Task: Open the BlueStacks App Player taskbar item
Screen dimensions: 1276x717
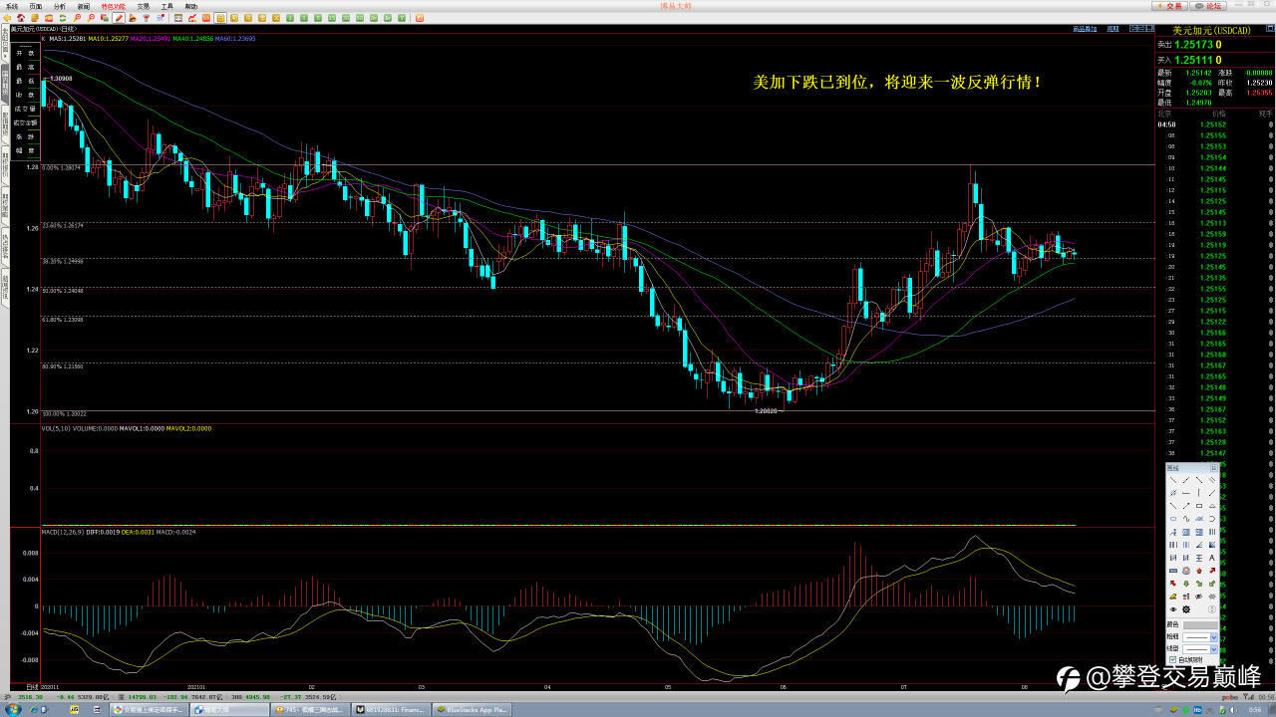Action: tap(473, 710)
